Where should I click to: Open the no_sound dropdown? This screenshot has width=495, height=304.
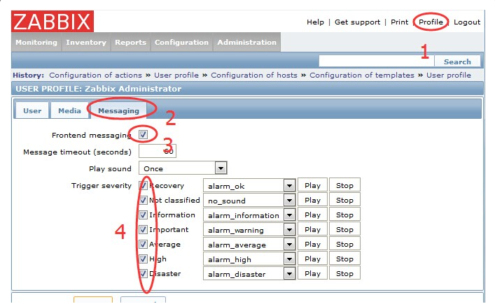(249, 200)
